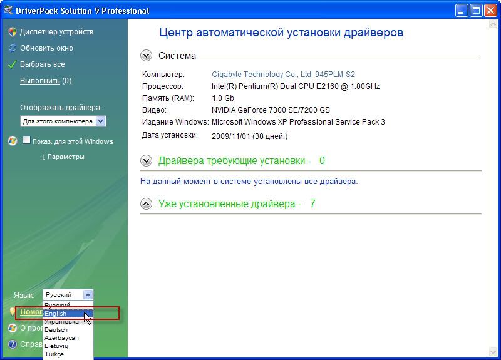Viewport: 501px width, 360px height.
Task: Click Выбрать все link
Action: point(43,64)
